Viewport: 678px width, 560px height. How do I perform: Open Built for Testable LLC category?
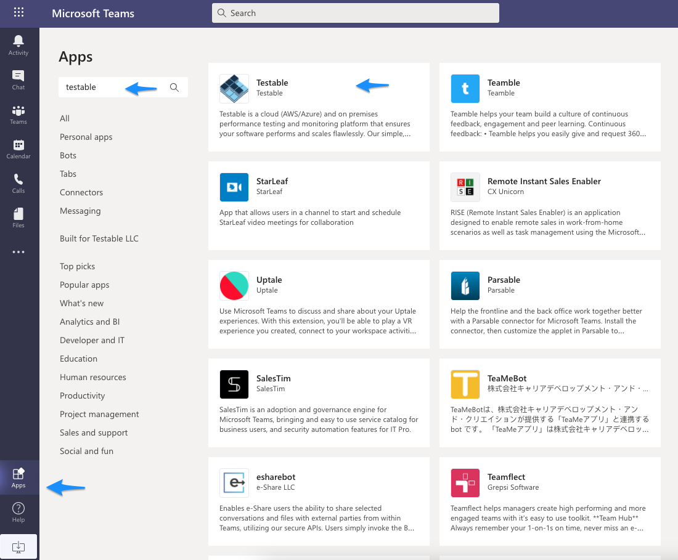tap(99, 238)
